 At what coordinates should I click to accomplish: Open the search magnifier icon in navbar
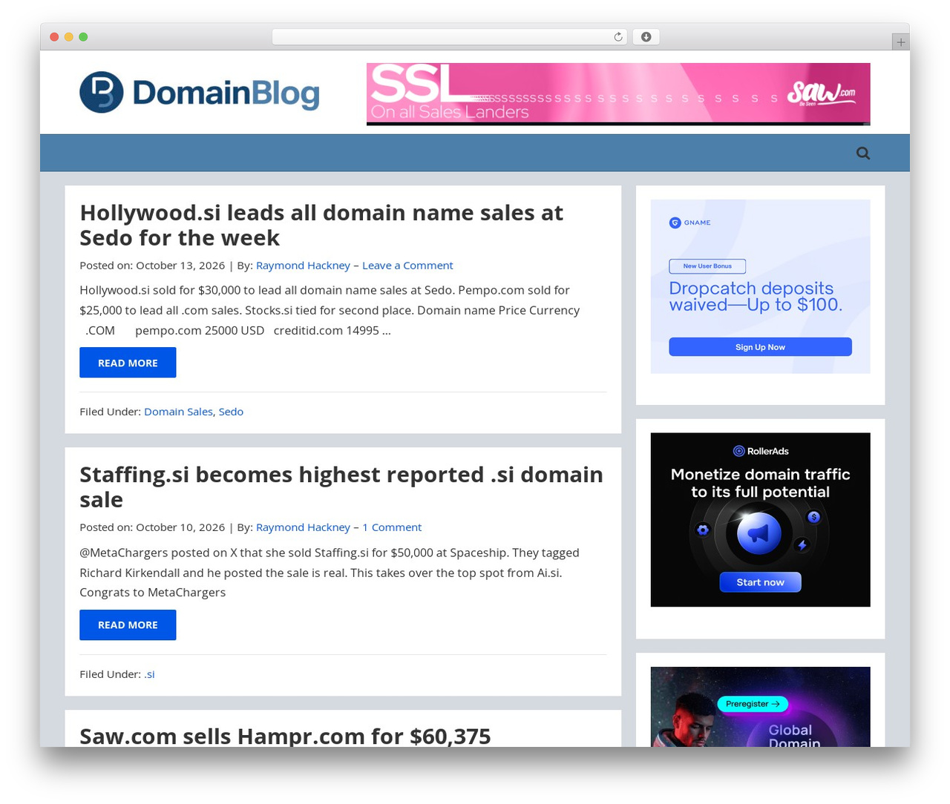[863, 153]
